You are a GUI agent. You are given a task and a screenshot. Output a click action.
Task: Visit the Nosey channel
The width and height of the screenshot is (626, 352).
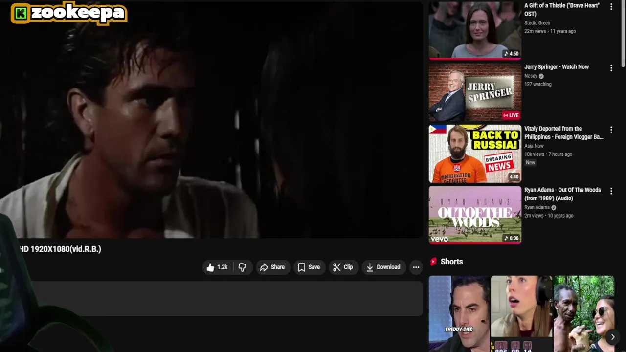click(x=531, y=76)
